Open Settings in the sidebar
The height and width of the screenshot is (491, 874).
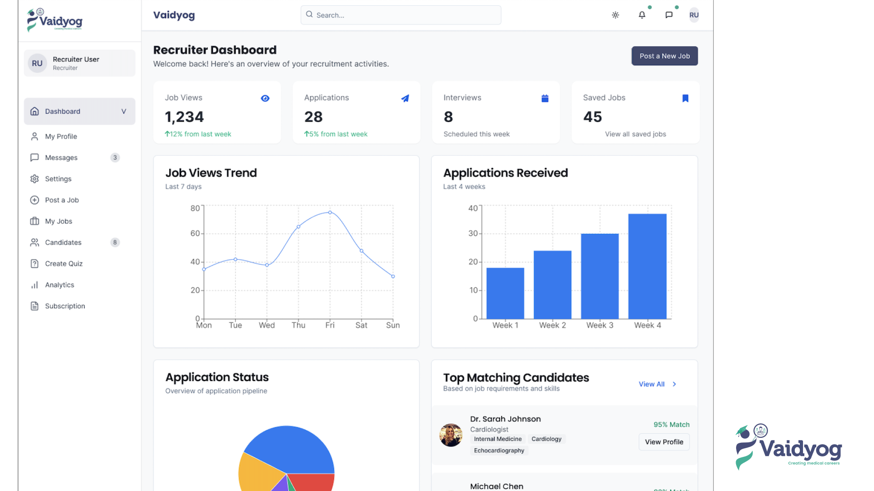tap(58, 179)
